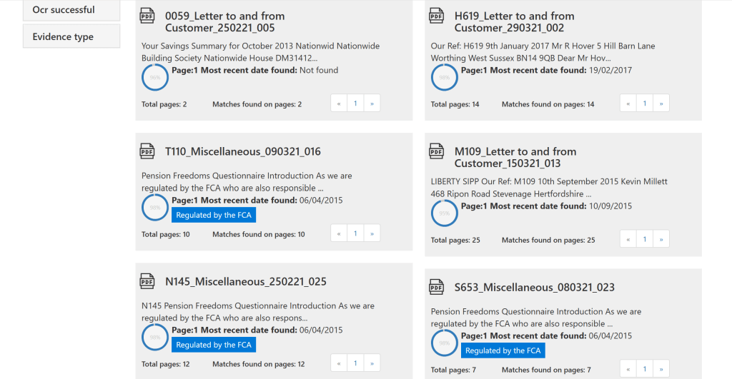
Task: Open document title N145_Miscellaneous_250221_025
Action: coord(246,281)
